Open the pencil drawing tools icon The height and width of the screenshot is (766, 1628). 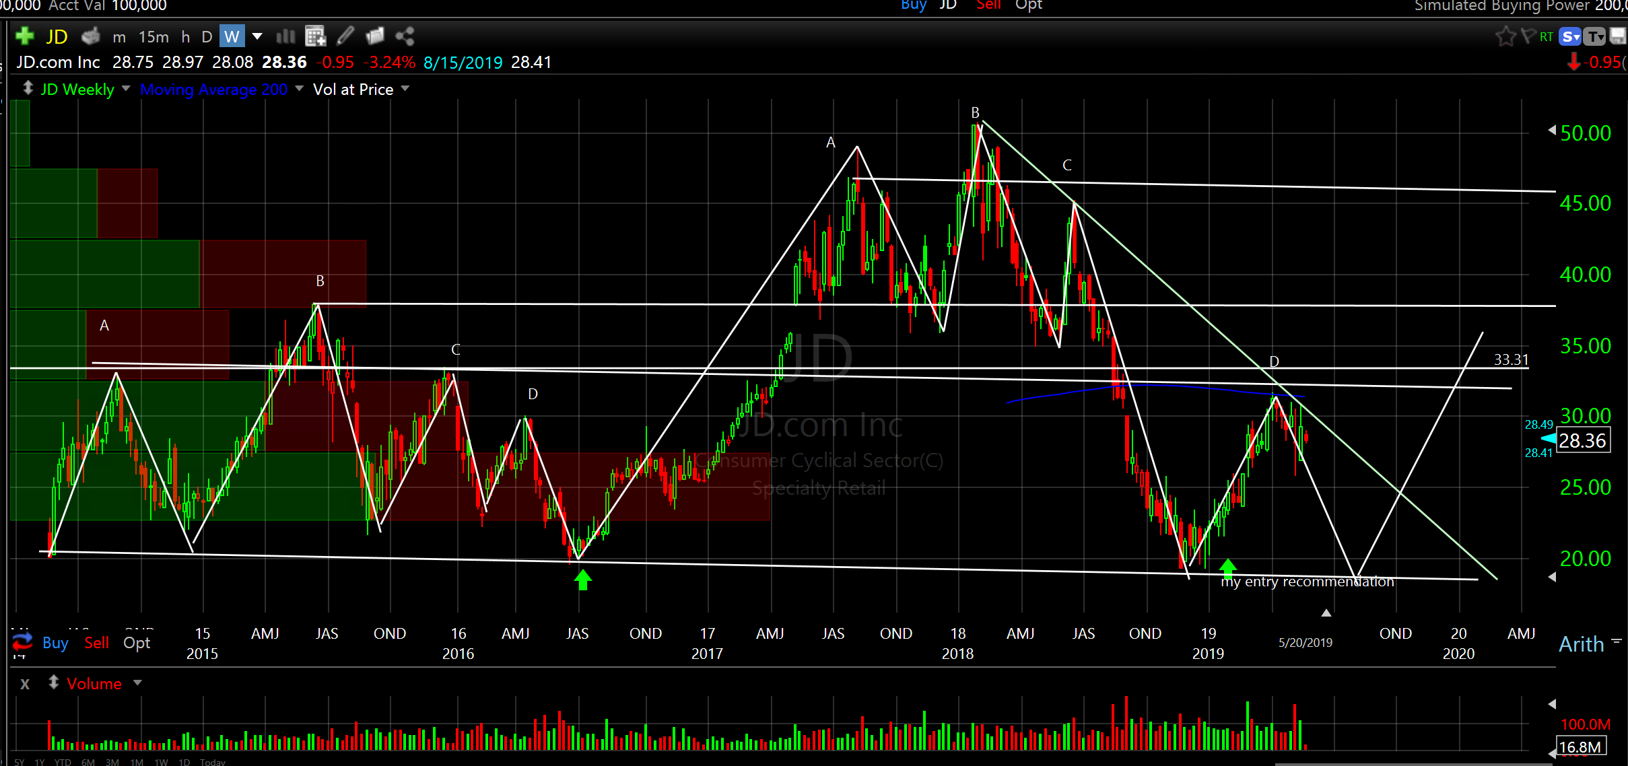(x=345, y=36)
